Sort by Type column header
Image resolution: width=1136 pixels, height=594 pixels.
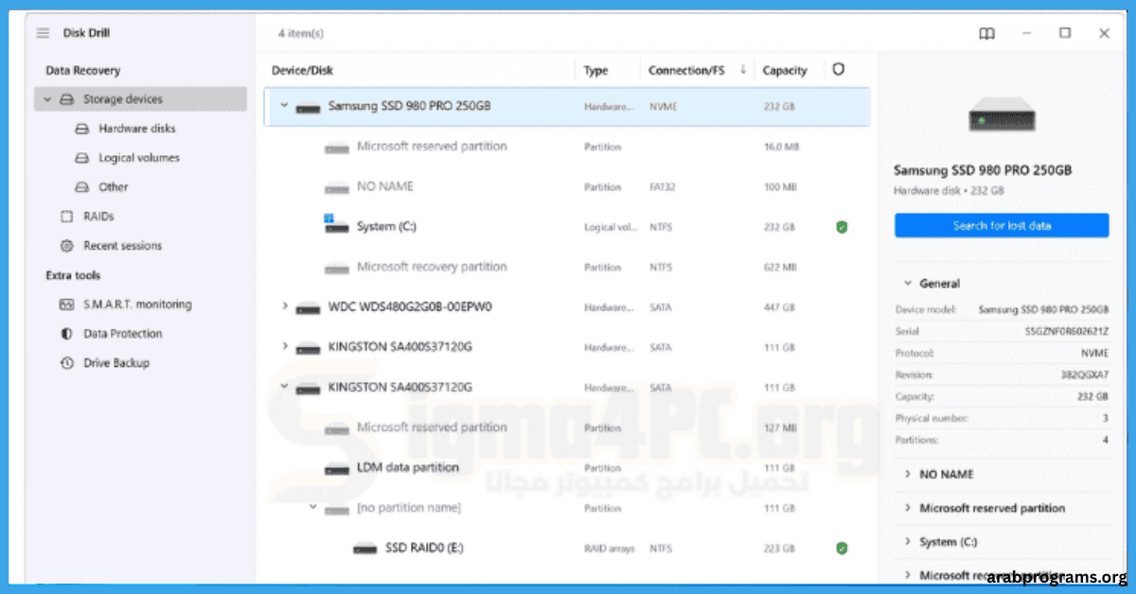595,71
